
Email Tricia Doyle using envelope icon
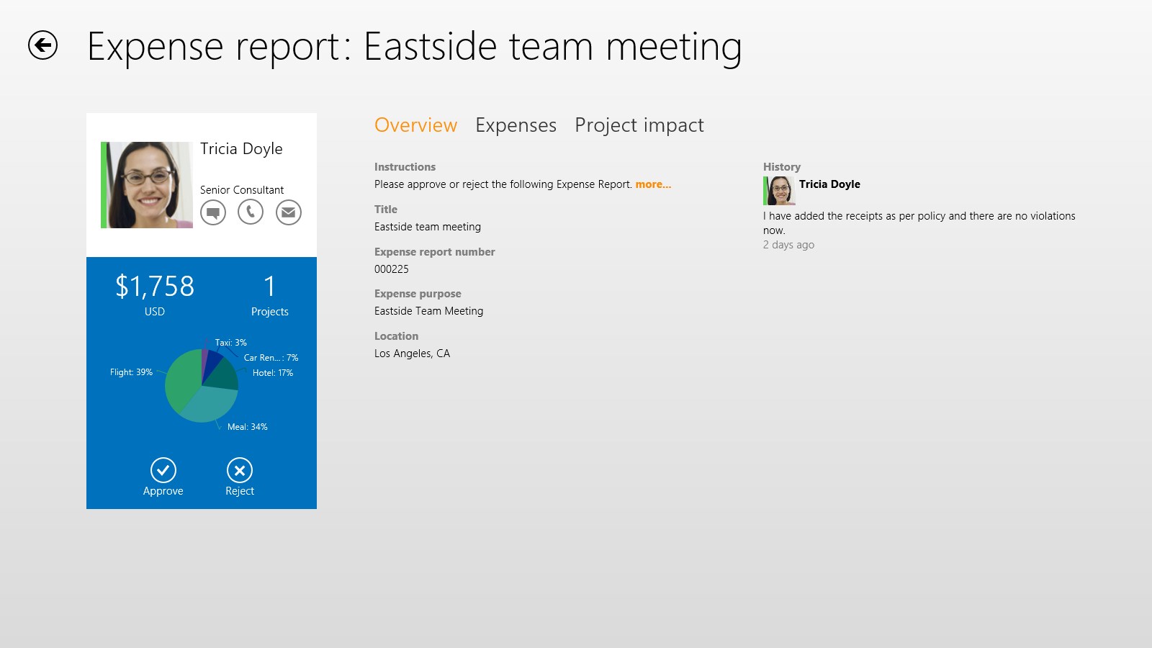pyautogui.click(x=289, y=212)
